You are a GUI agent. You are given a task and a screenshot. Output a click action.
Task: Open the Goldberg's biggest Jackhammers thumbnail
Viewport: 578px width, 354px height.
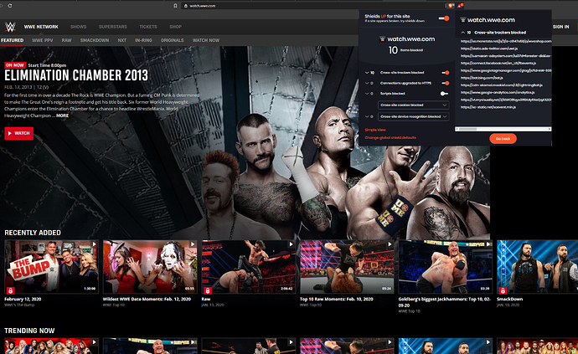446,267
